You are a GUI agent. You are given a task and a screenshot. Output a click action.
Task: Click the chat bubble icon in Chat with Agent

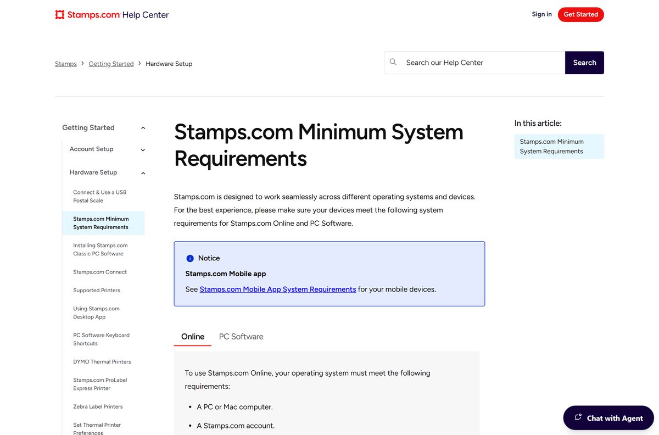pyautogui.click(x=578, y=417)
